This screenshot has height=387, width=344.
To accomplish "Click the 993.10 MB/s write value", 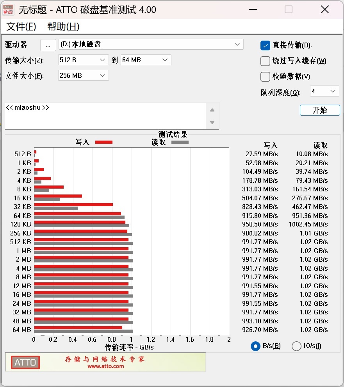I will pos(260,321).
